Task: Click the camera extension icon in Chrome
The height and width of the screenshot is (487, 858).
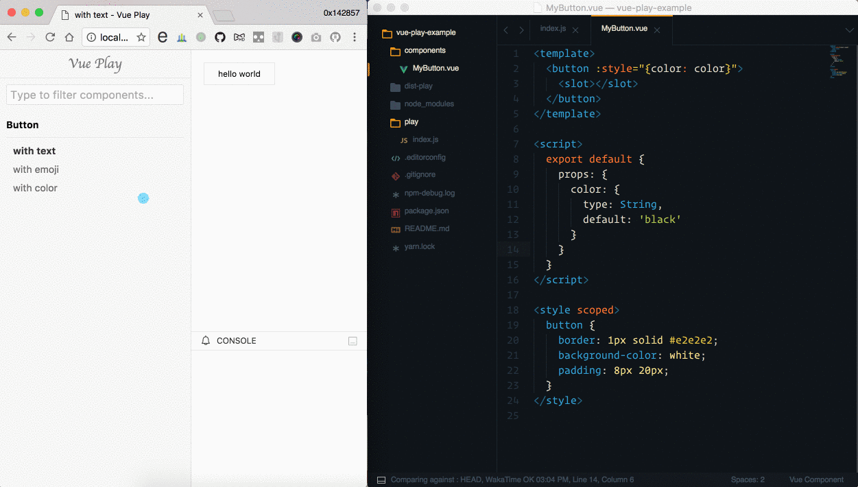Action: pos(315,38)
